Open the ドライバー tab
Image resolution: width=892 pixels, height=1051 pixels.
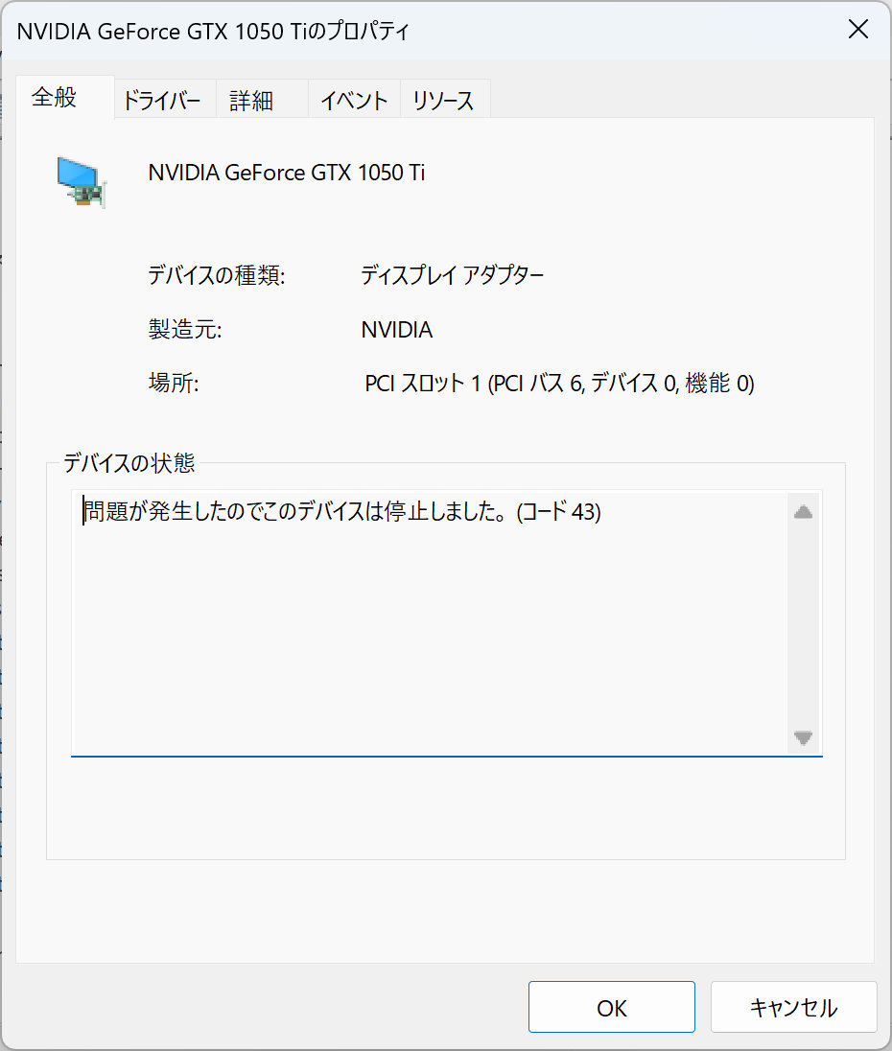(x=162, y=101)
